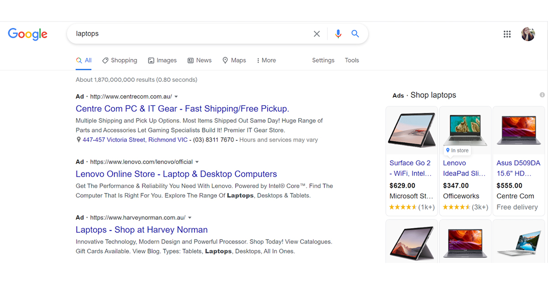Viewport: 548px width, 288px height.
Task: Open the Lenovo IdeaPad Sli... title
Action: click(464, 168)
